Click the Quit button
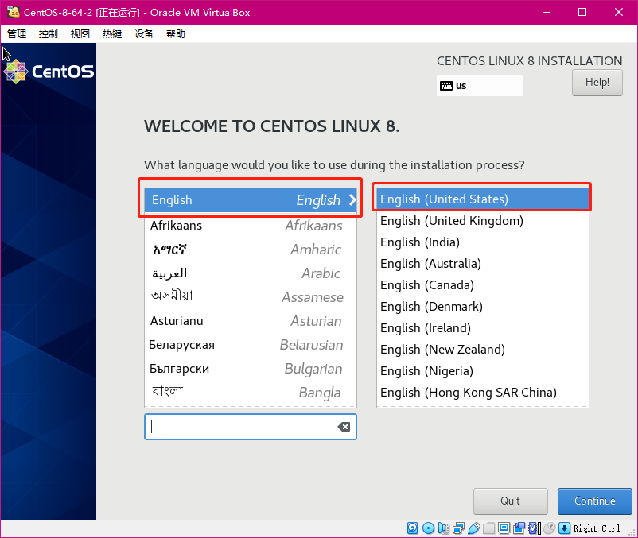The height and width of the screenshot is (538, 638). point(510,501)
